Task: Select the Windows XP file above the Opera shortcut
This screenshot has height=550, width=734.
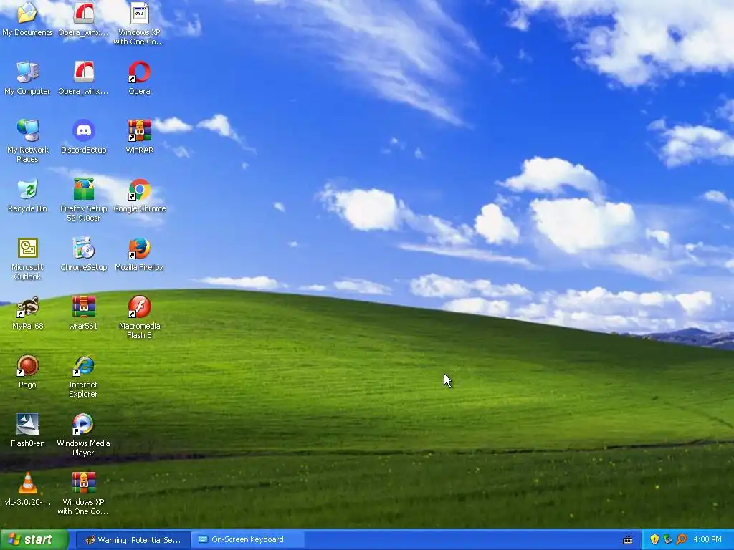Action: click(140, 14)
